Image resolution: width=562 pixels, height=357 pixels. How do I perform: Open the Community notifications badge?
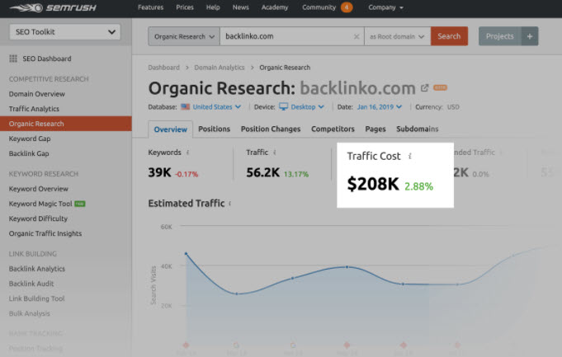point(347,7)
